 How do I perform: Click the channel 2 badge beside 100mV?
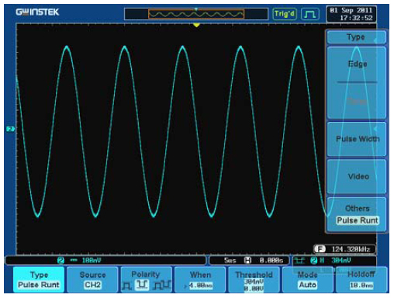pos(60,261)
